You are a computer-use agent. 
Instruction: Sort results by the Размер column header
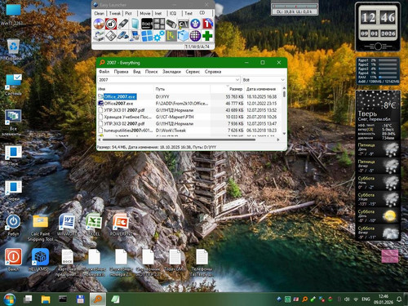pos(228,89)
